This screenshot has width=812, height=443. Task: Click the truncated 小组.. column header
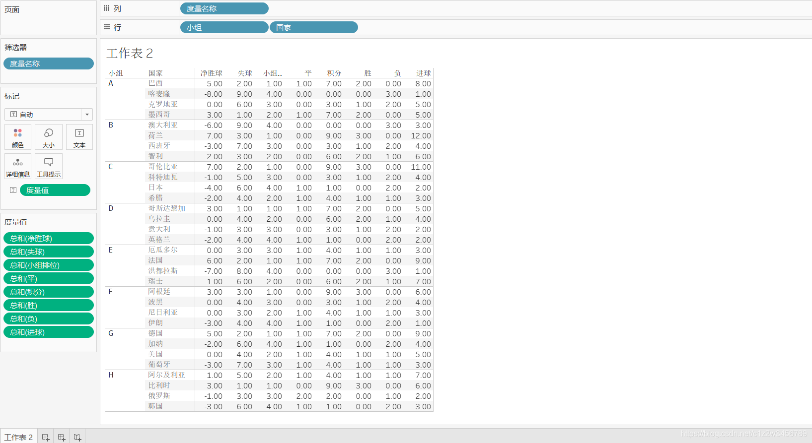273,73
